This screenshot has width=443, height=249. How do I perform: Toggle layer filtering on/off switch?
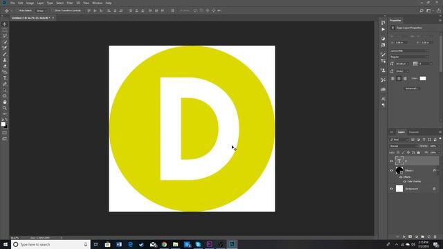440,139
